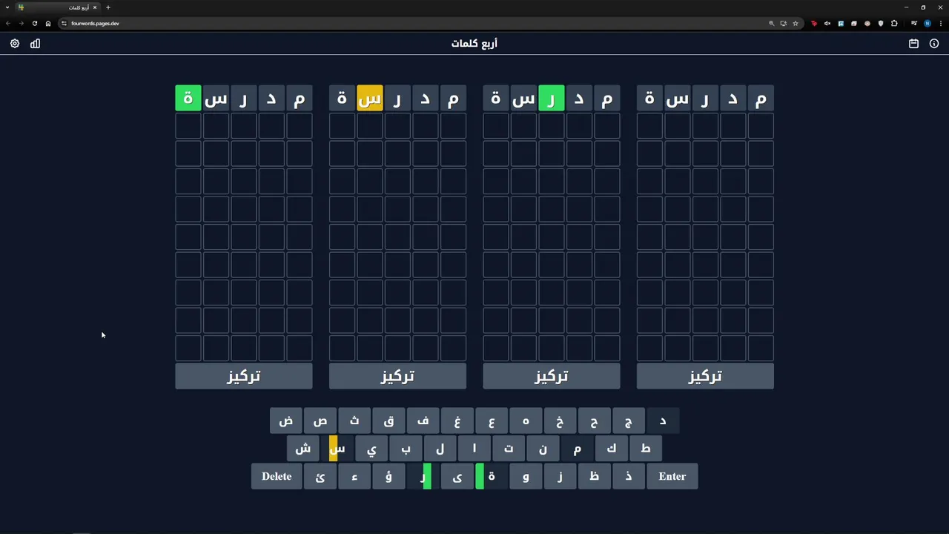949x534 pixels.
Task: Click تركيز under board with no colored tiles
Action: point(705,376)
